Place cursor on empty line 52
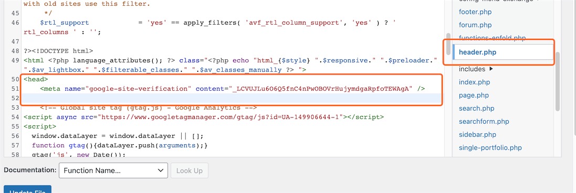Viewport: 576px width, 193px height. (233, 98)
